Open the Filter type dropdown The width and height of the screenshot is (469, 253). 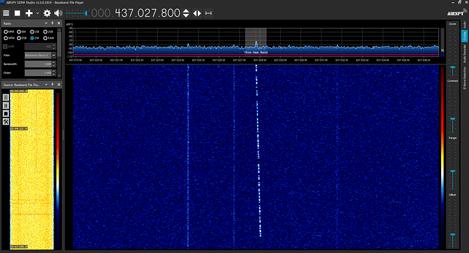pos(54,55)
